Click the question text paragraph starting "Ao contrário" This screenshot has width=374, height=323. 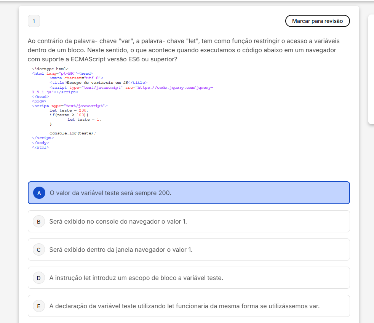click(x=184, y=50)
